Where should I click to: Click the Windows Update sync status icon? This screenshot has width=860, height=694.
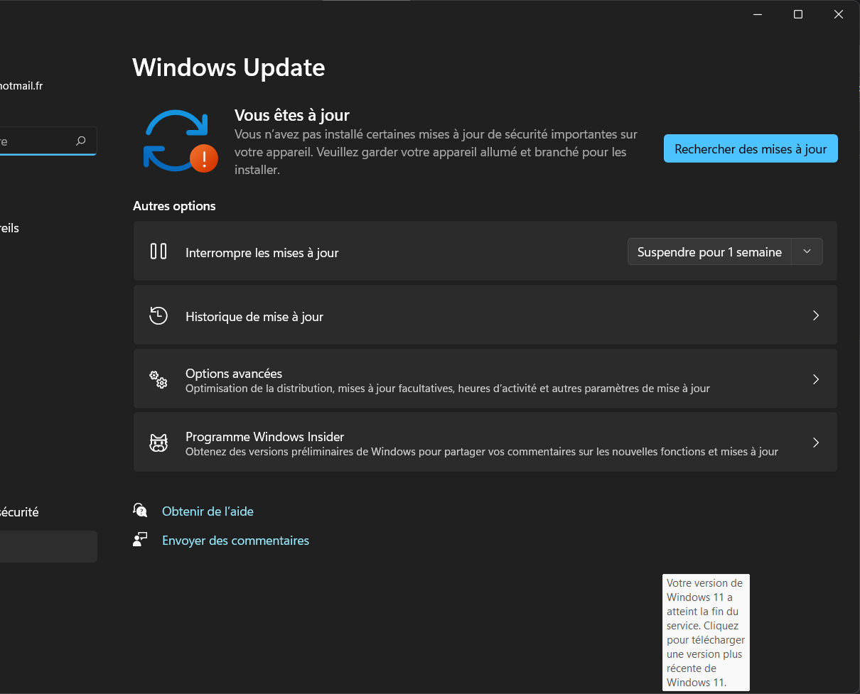click(x=178, y=141)
